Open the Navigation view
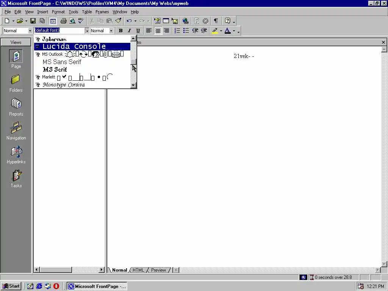Screen dimensions: 388x291 pyautogui.click(x=16, y=131)
